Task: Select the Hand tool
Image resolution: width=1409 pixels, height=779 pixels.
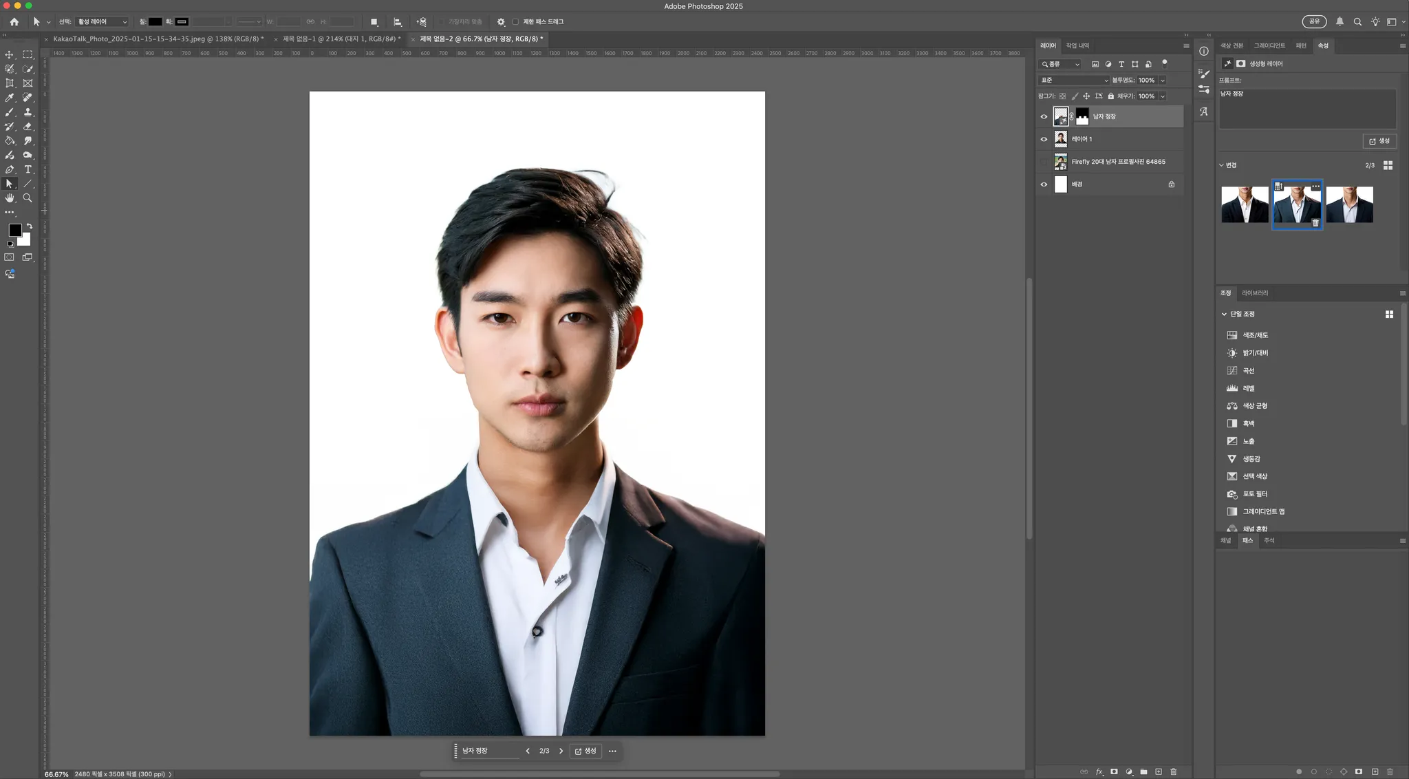Action: [10, 198]
